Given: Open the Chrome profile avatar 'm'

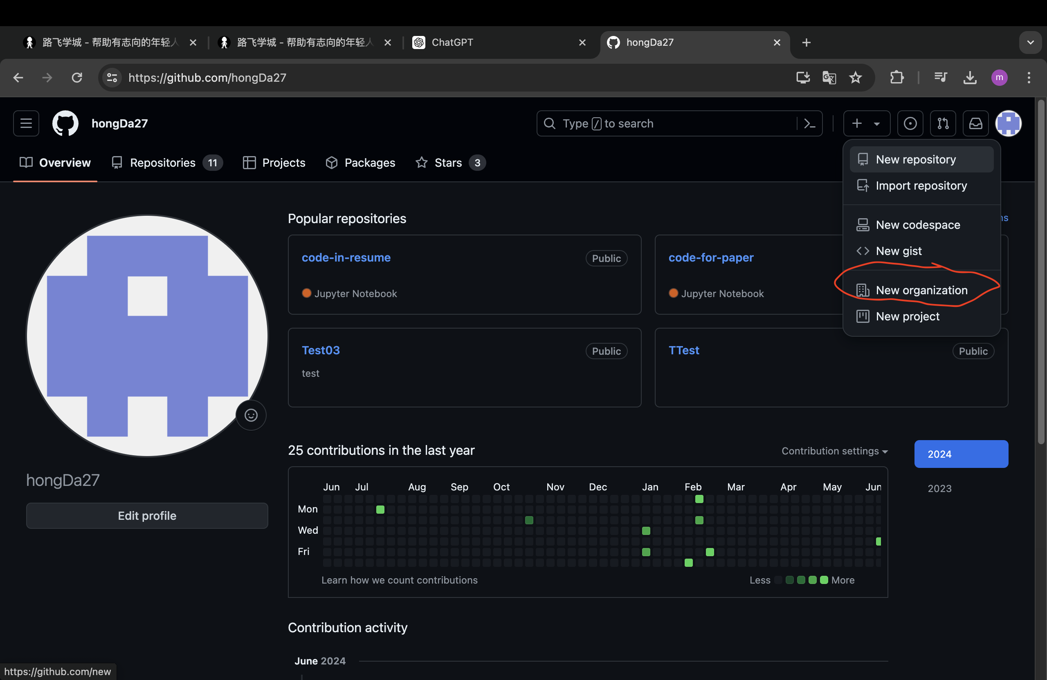Looking at the screenshot, I should [x=1000, y=78].
